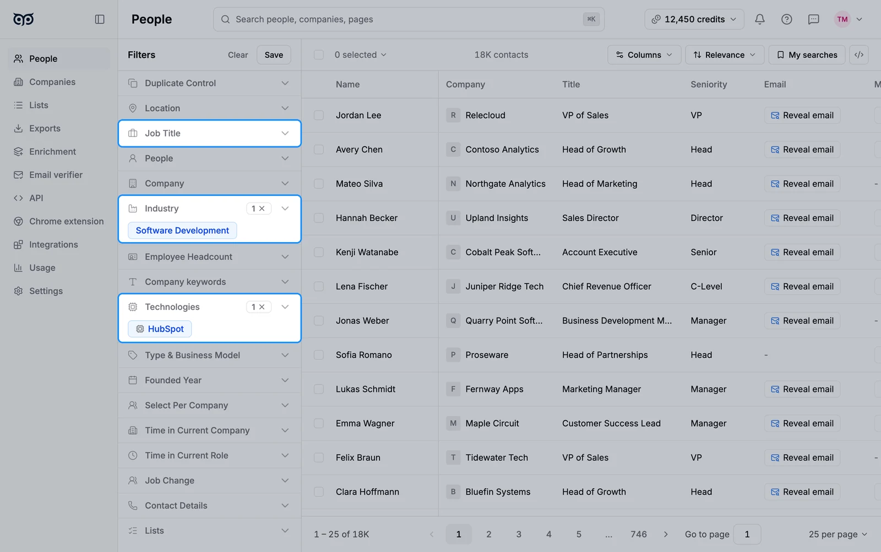The image size is (881, 552).
Task: Toggle the select-all contacts checkbox
Action: 319,54
